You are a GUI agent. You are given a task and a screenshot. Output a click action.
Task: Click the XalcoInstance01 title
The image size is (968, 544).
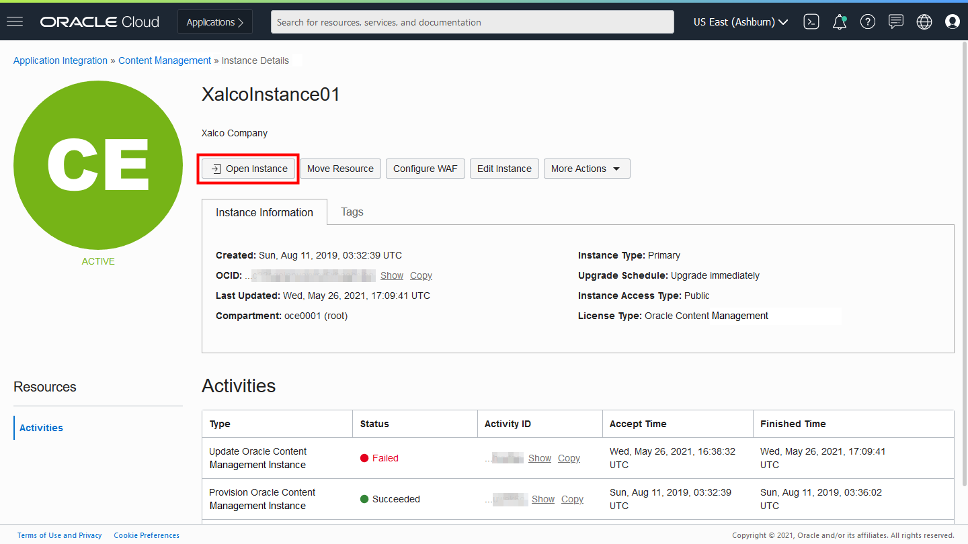[x=271, y=95]
